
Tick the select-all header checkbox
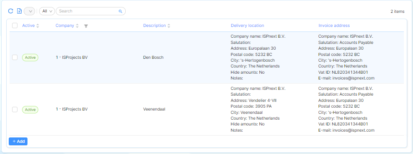pyautogui.click(x=15, y=25)
